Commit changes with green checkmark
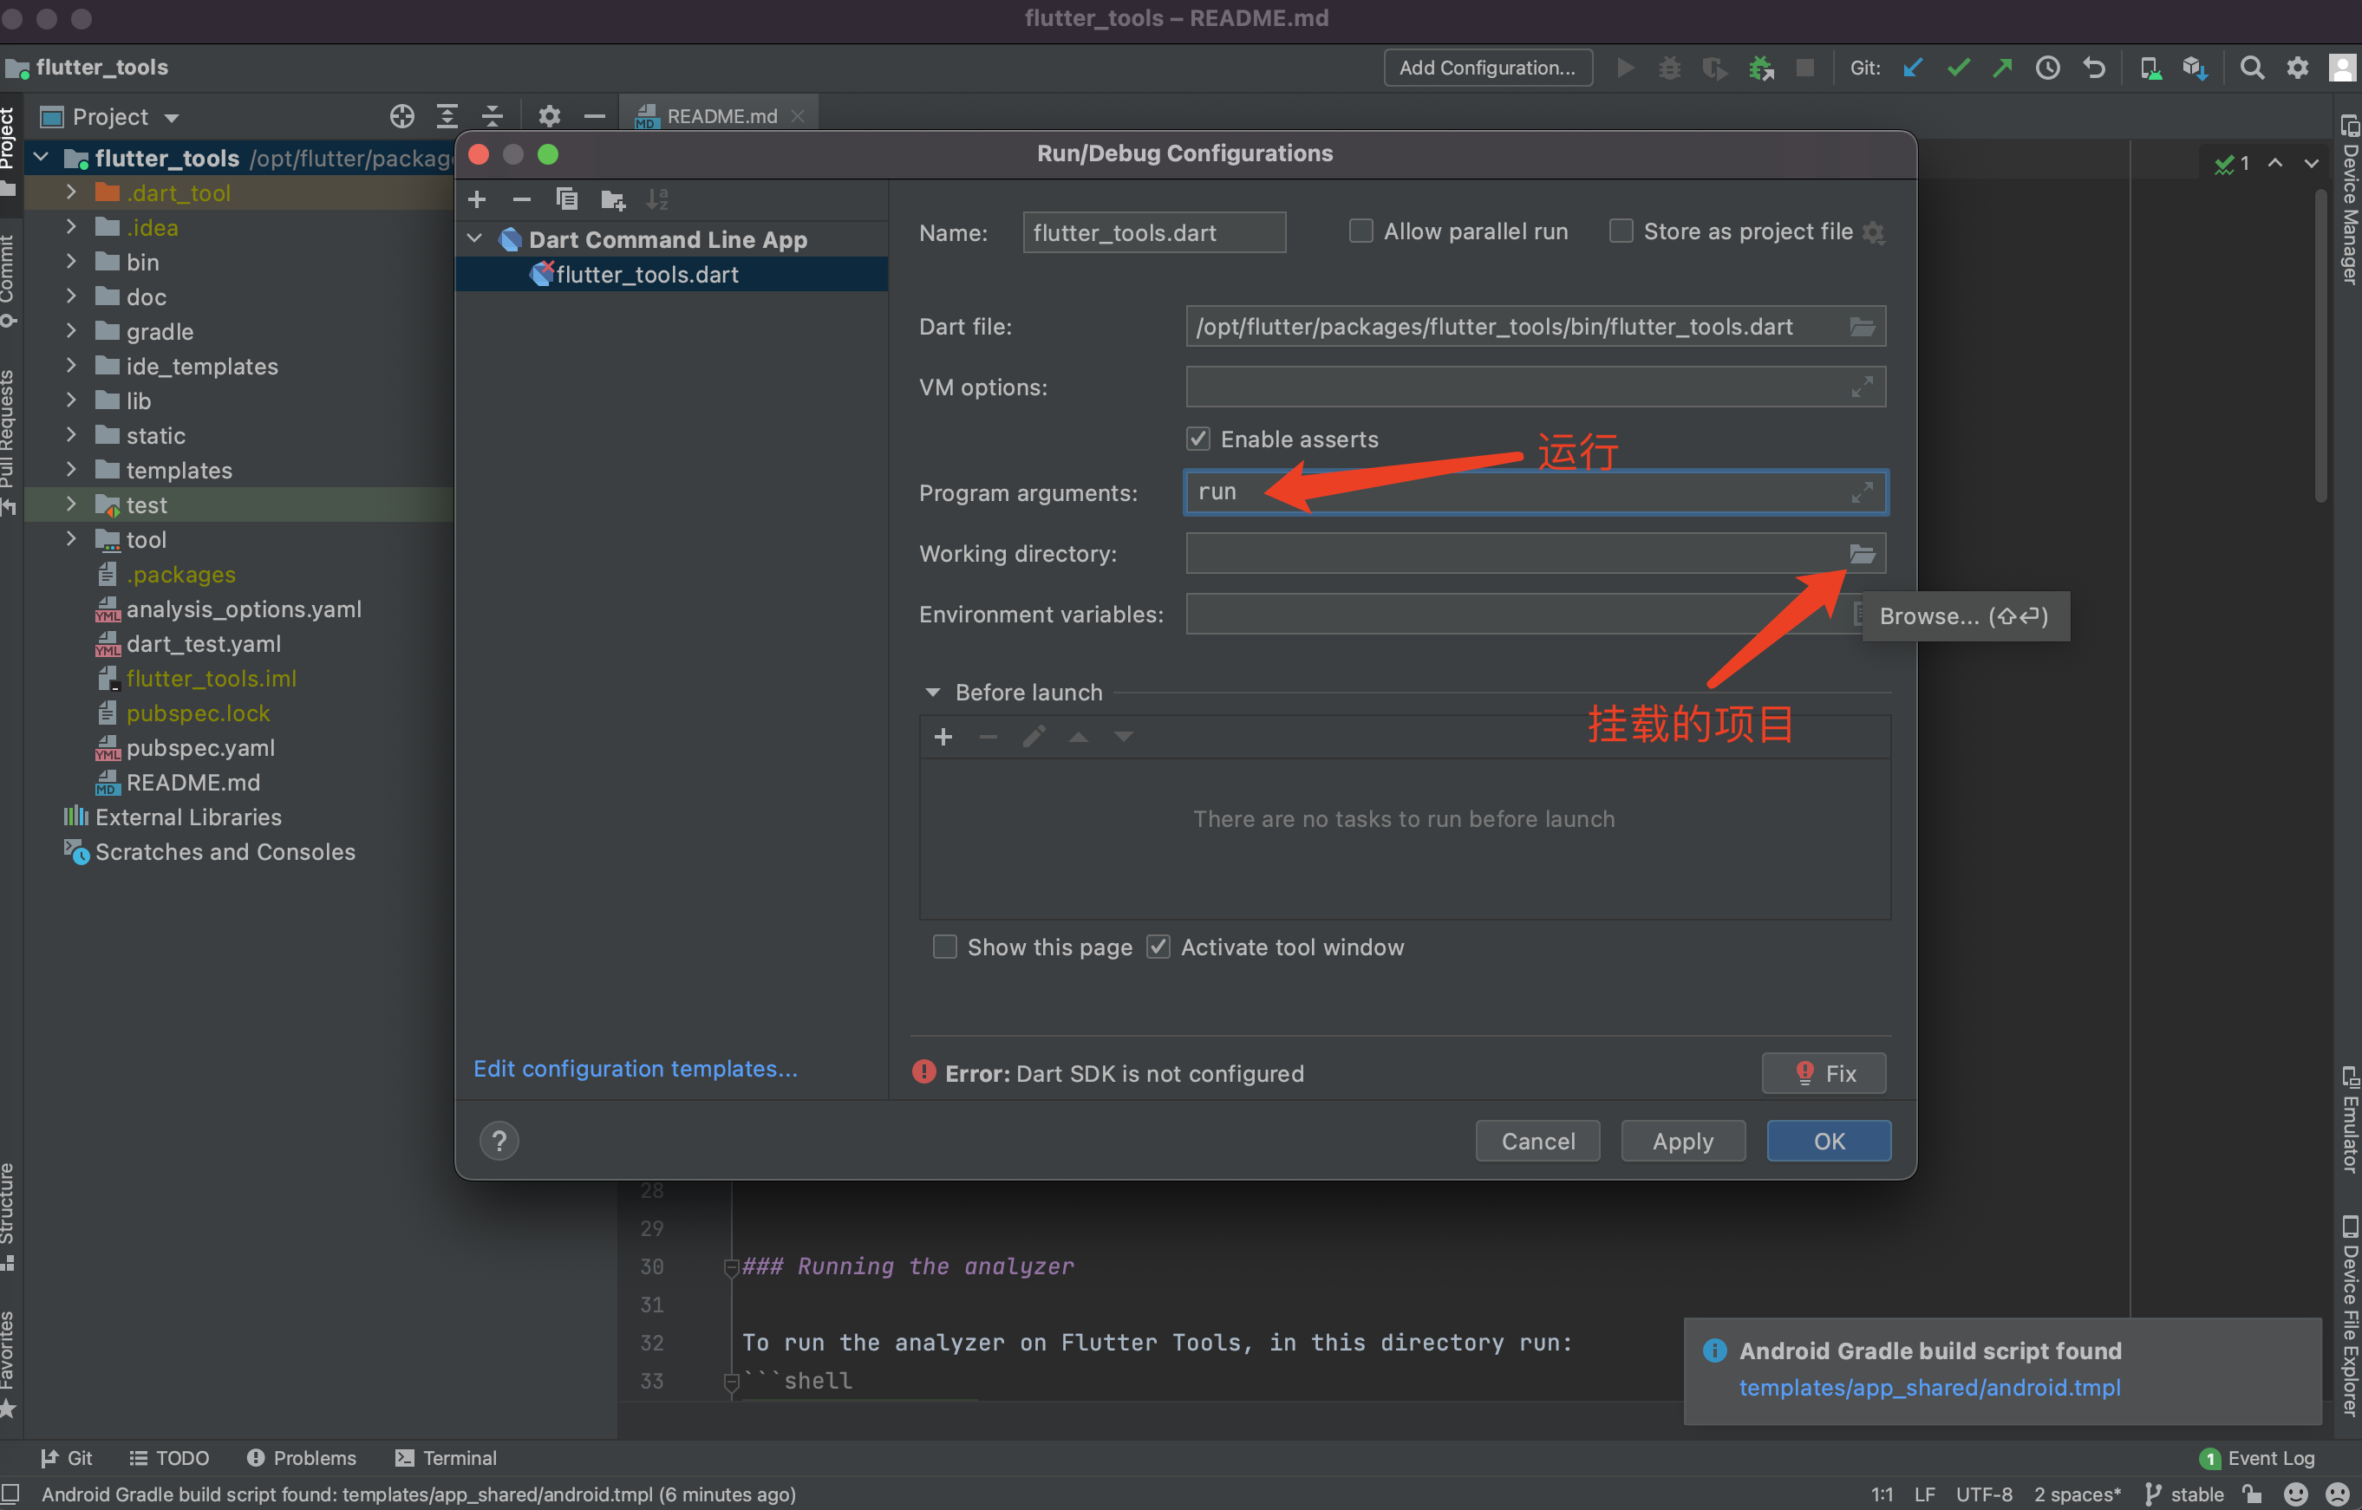Image resolution: width=2362 pixels, height=1510 pixels. tap(1958, 68)
